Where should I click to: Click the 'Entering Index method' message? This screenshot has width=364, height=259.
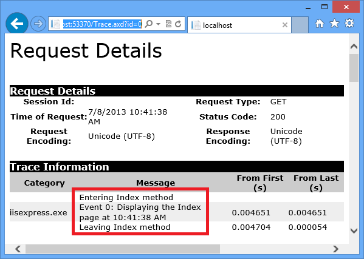click(126, 197)
